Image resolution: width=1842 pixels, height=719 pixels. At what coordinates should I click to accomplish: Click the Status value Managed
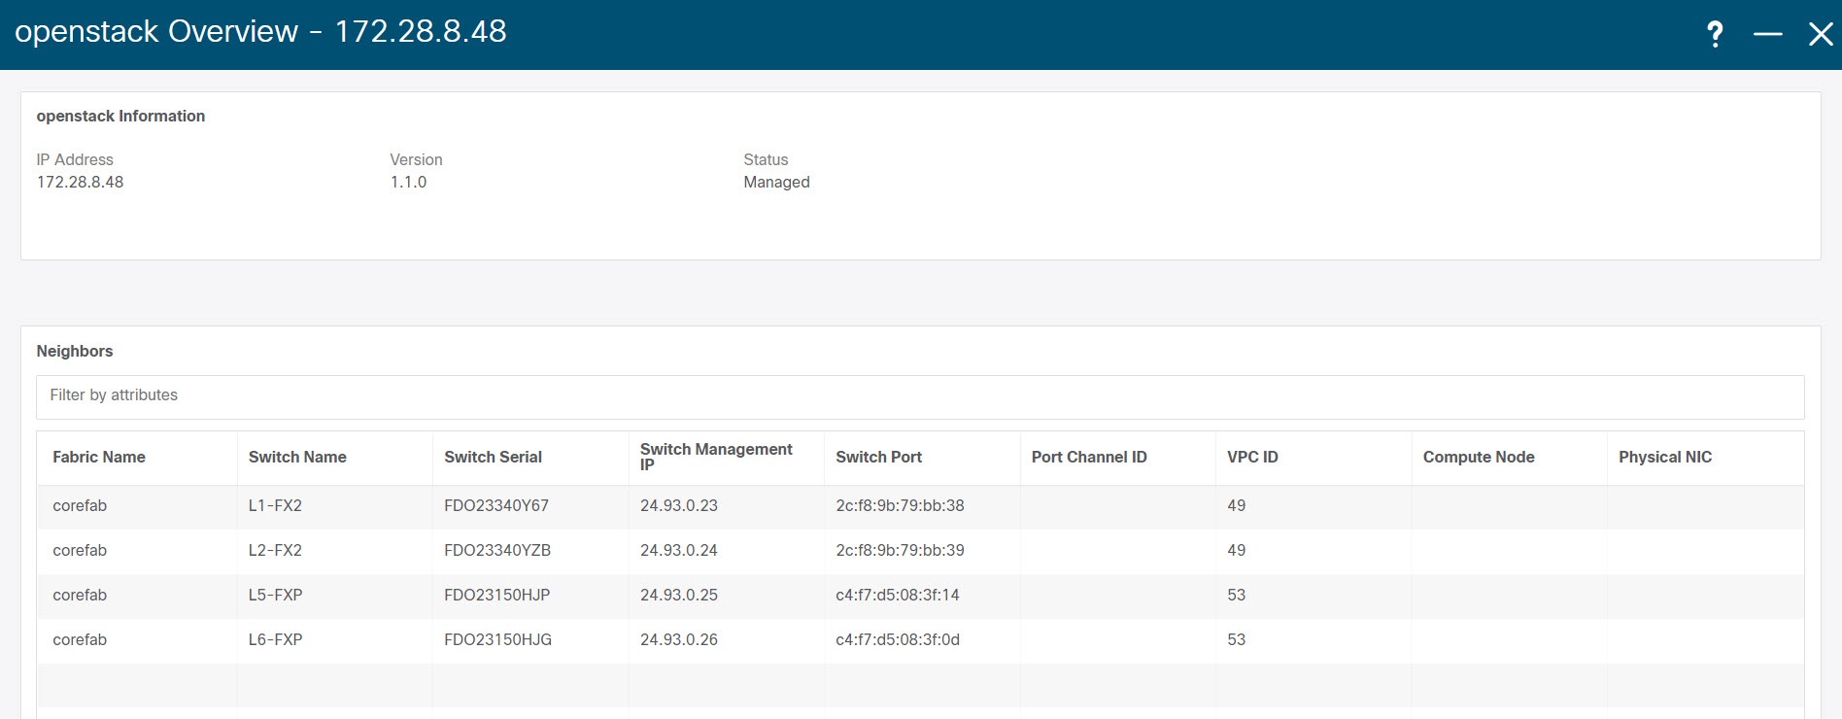tap(776, 183)
